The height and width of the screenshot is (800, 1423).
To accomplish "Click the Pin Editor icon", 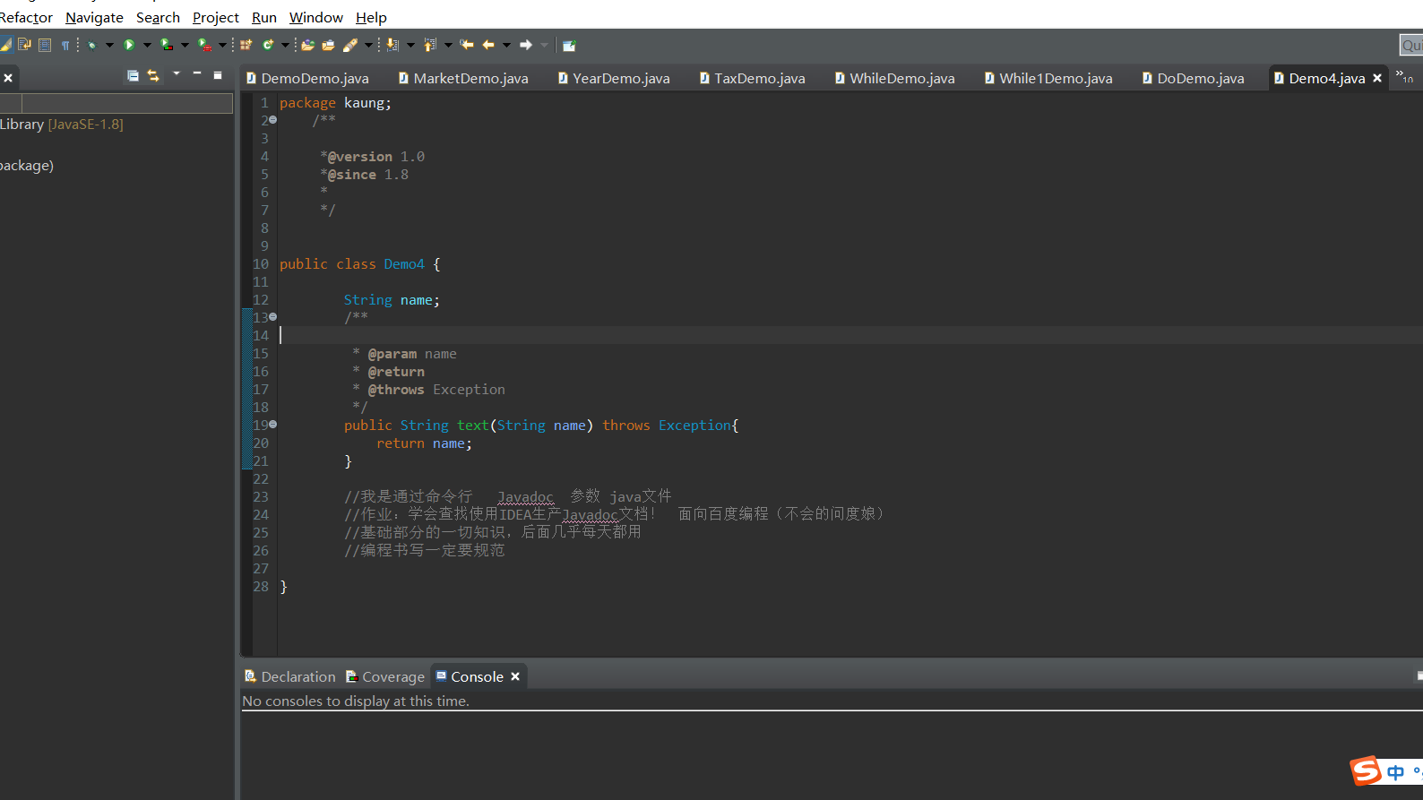I will click(x=569, y=45).
